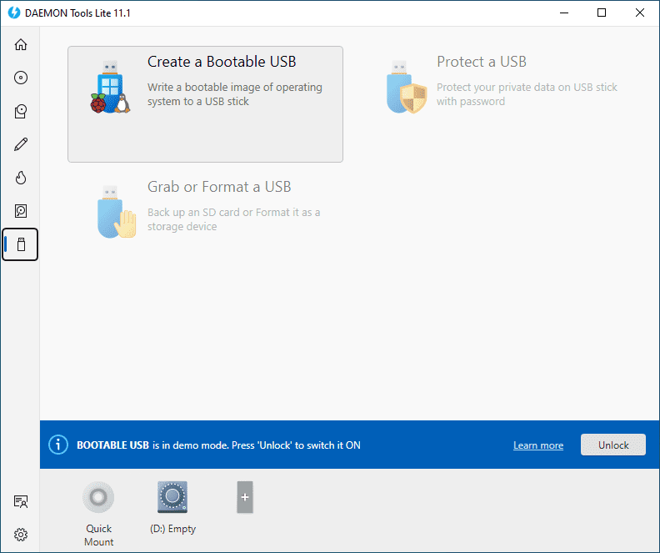
Task: Click the '(D:) Empty' label
Action: (172, 529)
